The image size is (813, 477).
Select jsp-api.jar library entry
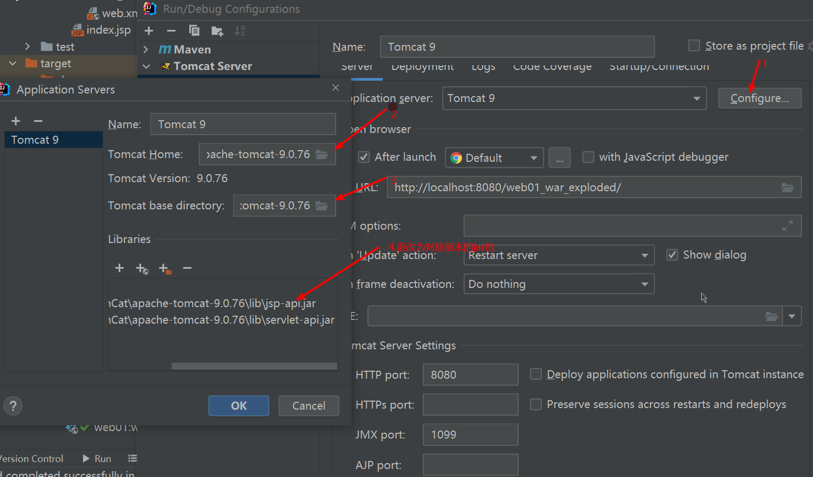point(223,303)
